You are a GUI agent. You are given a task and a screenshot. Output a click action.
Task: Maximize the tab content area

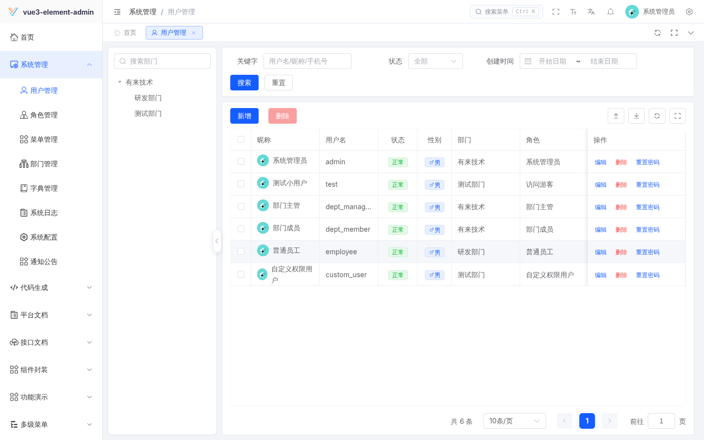click(674, 33)
